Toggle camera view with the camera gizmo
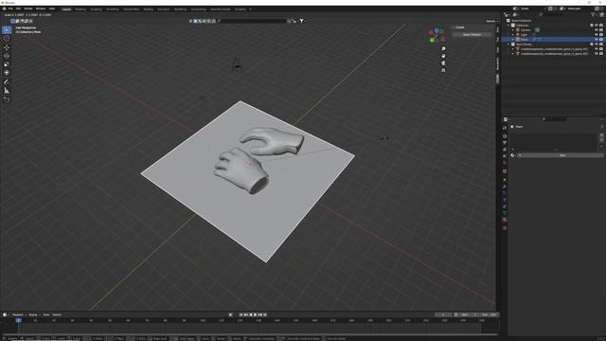 pos(443,63)
